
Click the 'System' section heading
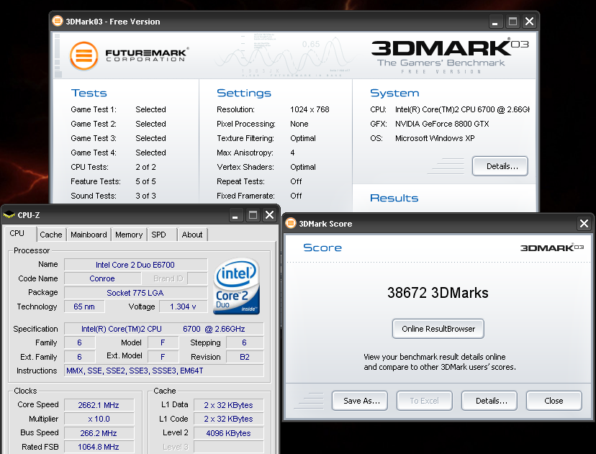pyautogui.click(x=394, y=93)
